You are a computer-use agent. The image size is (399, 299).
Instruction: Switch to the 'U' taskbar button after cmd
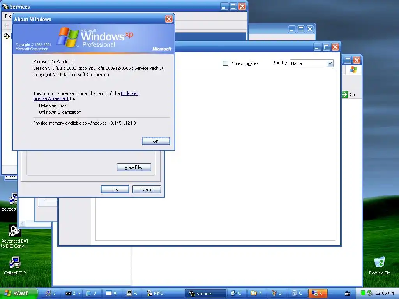[92, 293]
